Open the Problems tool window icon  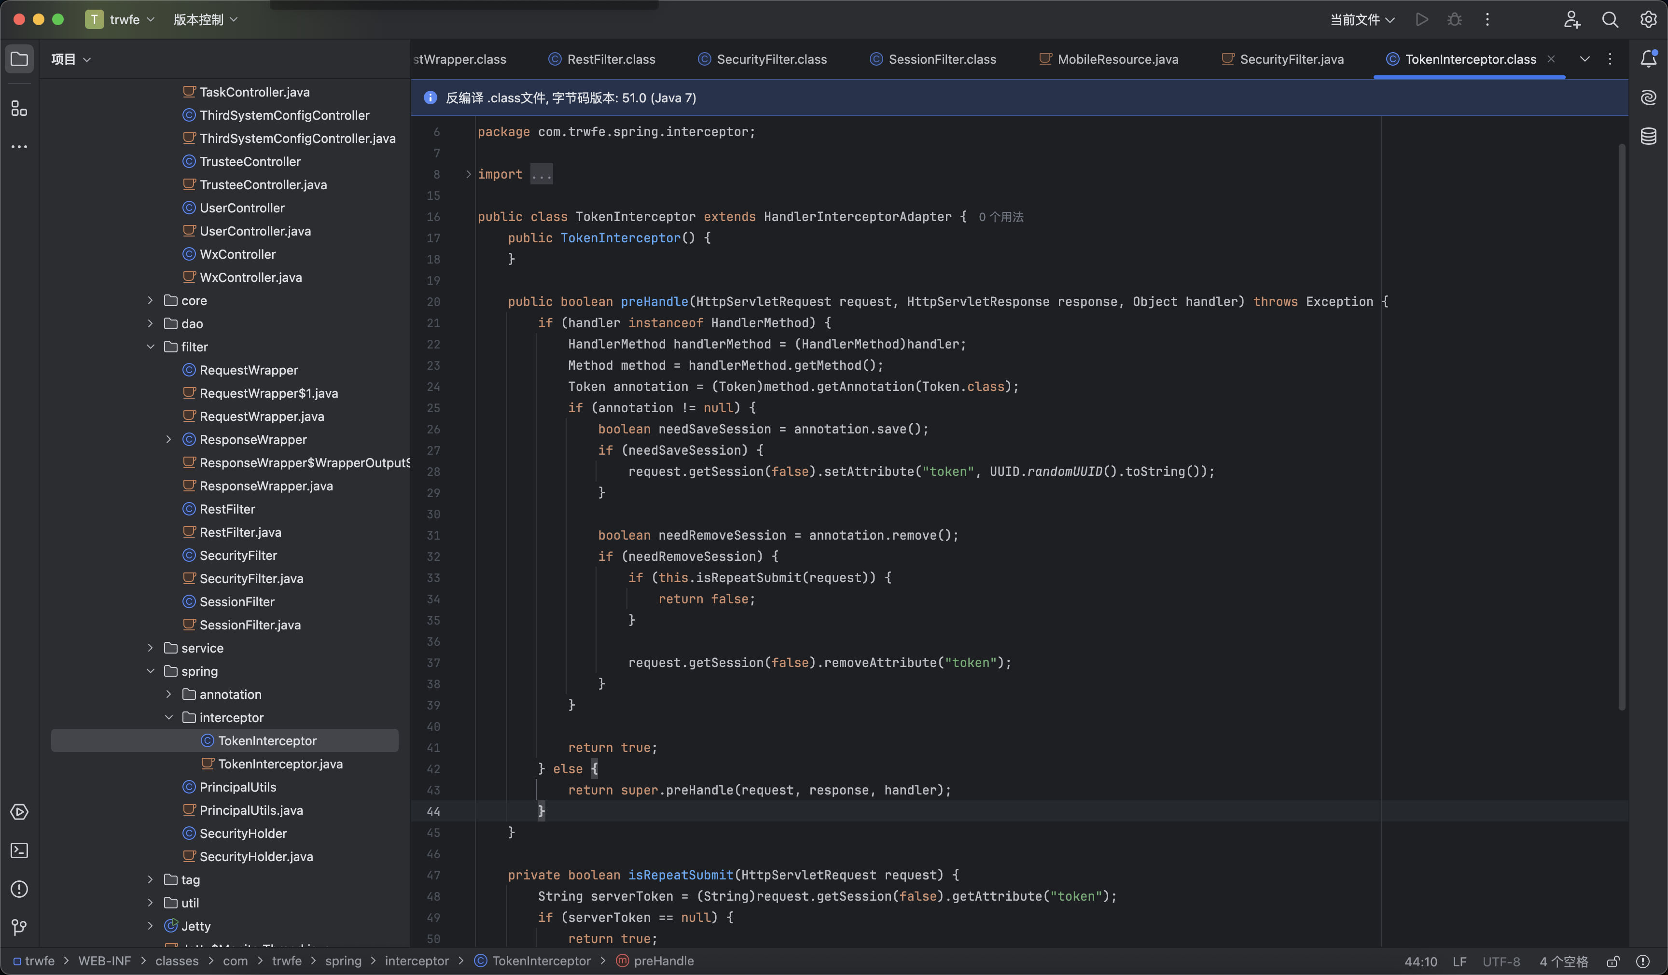[19, 889]
